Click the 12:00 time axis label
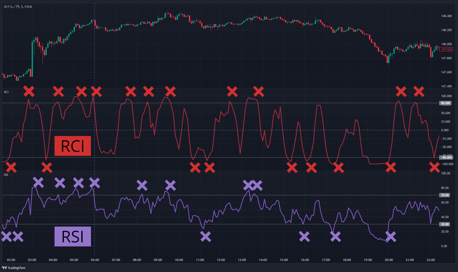 [x=221, y=260]
